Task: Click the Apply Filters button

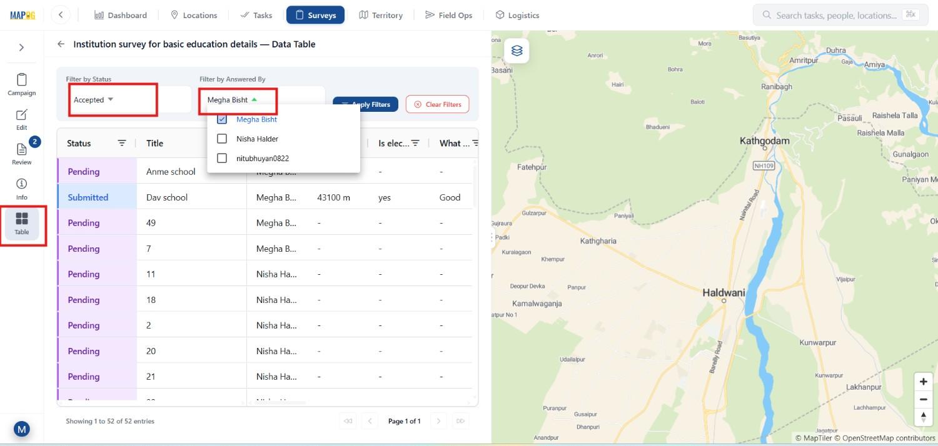Action: (x=365, y=104)
